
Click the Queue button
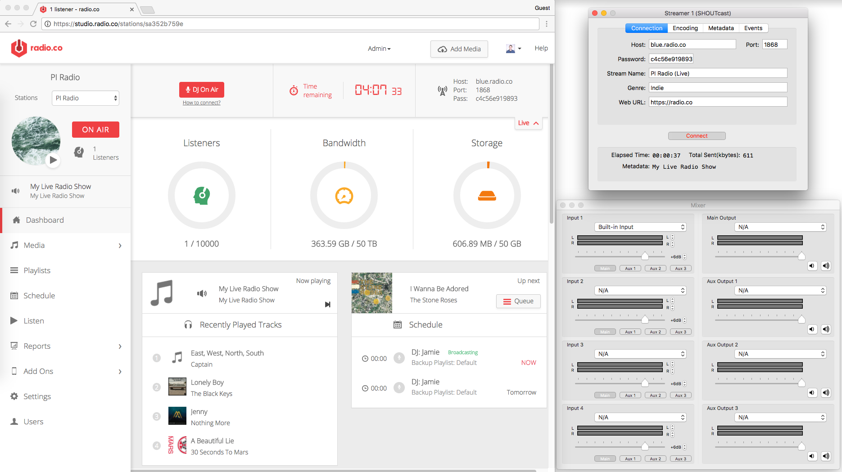[x=518, y=301]
